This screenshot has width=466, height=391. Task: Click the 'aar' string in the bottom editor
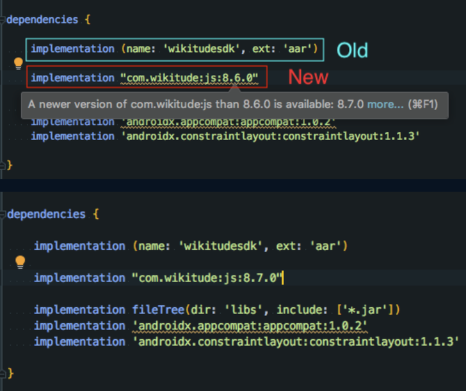point(325,246)
